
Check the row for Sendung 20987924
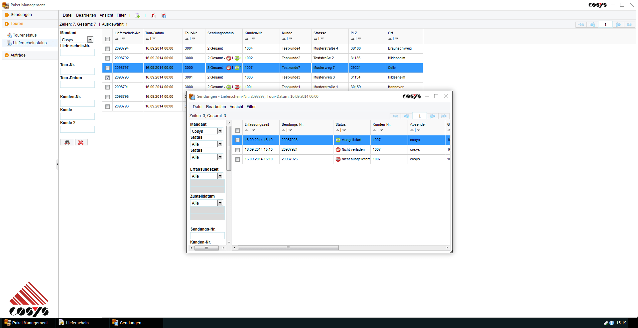(237, 150)
